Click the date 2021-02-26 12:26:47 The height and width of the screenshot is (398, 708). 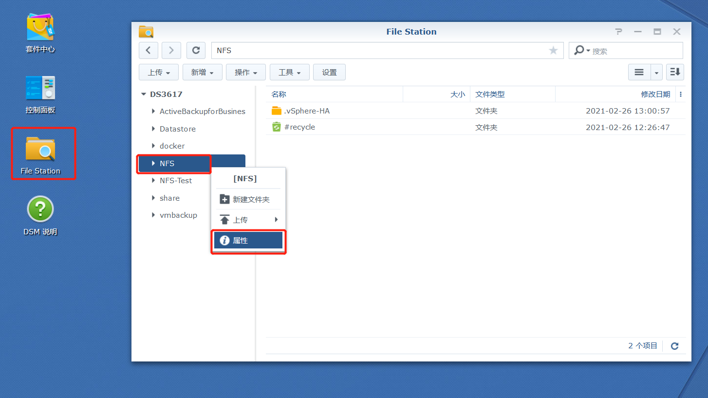tap(628, 127)
